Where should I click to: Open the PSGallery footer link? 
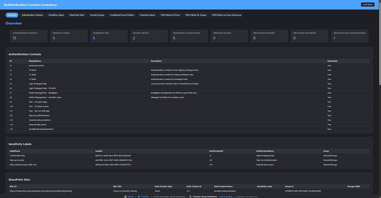(145, 196)
